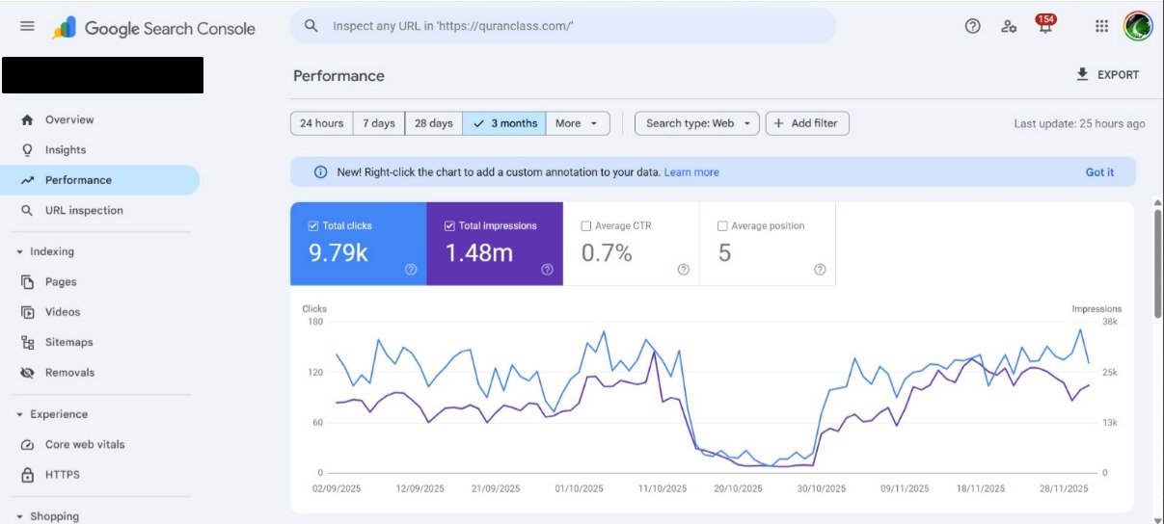The height and width of the screenshot is (524, 1164).
Task: Enable the Average CTR checkbox
Action: (586, 225)
